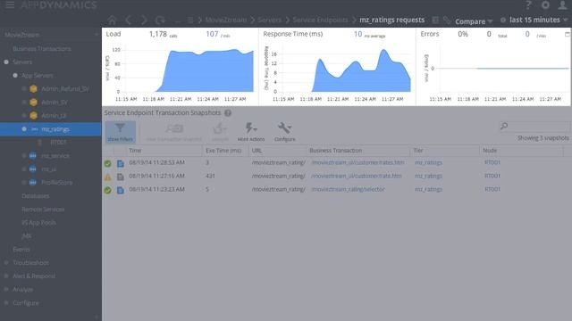The height and width of the screenshot is (321, 572).
Task: Click the Analyze toolbar button
Action: (x=220, y=132)
